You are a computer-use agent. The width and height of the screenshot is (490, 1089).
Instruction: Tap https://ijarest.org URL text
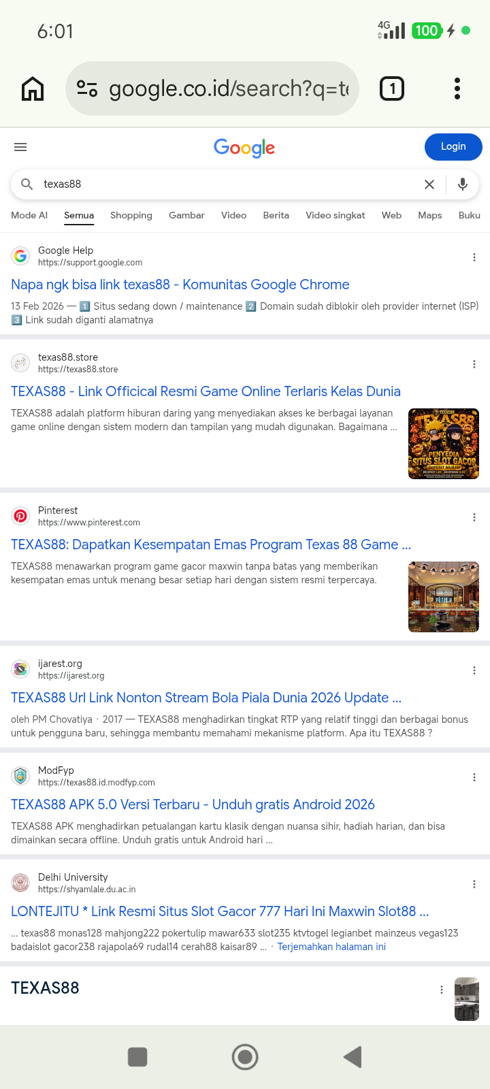click(x=71, y=676)
